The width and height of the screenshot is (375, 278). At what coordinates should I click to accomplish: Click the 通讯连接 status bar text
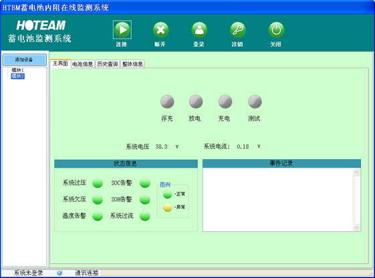coord(87,273)
